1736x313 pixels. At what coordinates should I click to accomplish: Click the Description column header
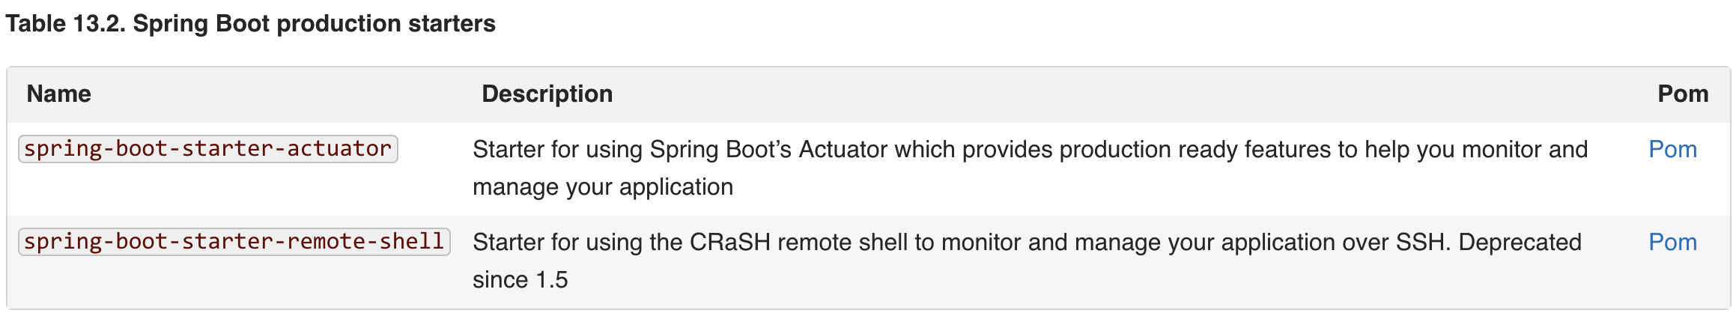[547, 94]
